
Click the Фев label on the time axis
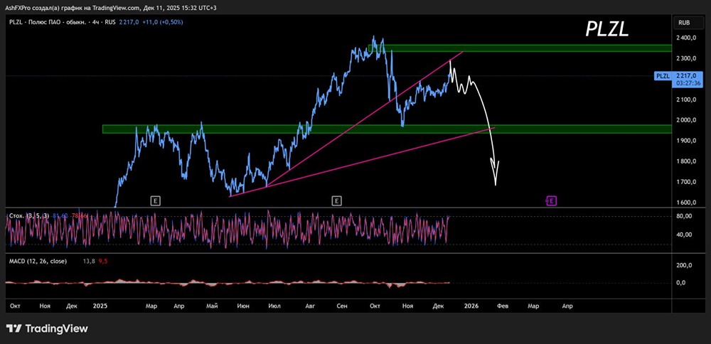[x=503, y=306]
